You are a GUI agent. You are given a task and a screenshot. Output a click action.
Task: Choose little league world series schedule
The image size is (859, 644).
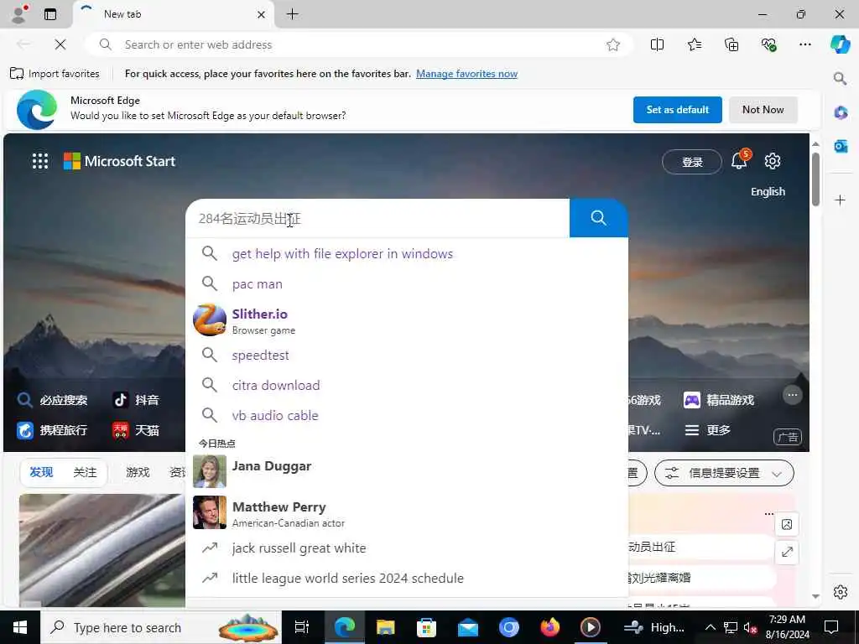coord(407,578)
